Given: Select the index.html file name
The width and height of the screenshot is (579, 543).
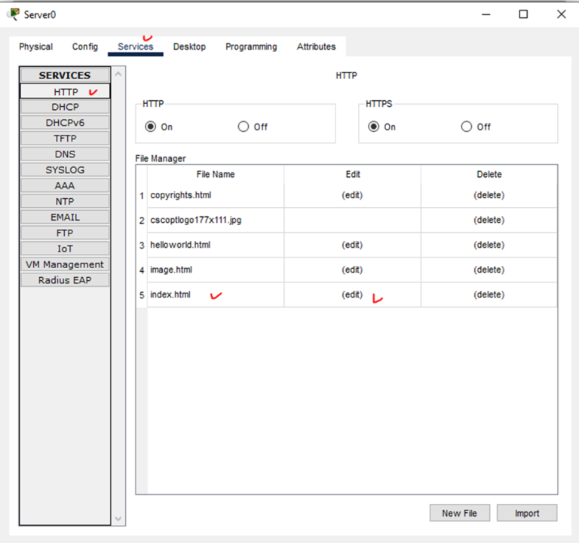Looking at the screenshot, I should pyautogui.click(x=170, y=294).
